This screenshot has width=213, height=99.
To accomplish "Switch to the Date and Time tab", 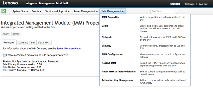I will click(27, 43).
